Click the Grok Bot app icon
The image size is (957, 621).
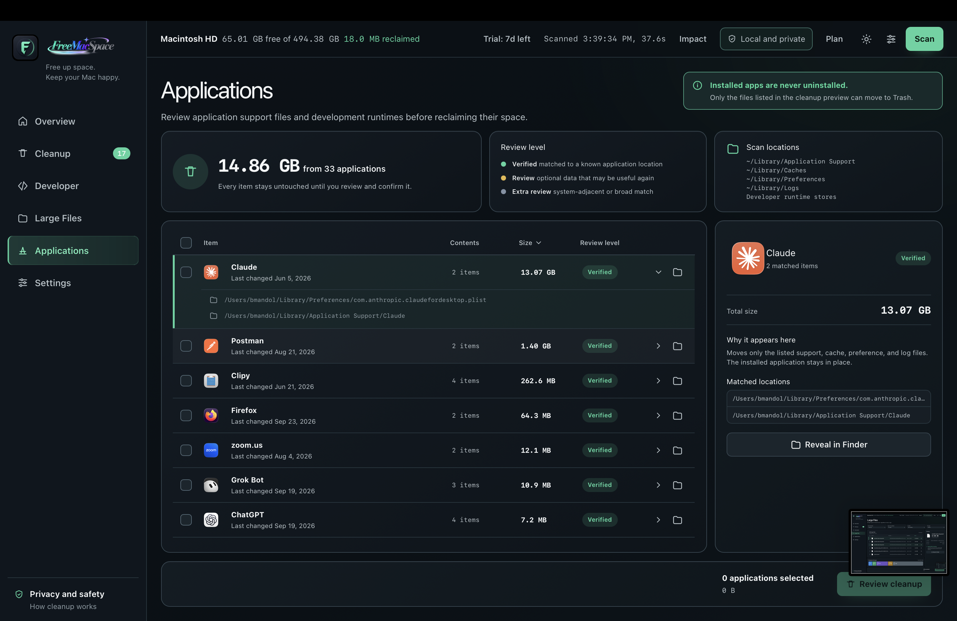211,485
